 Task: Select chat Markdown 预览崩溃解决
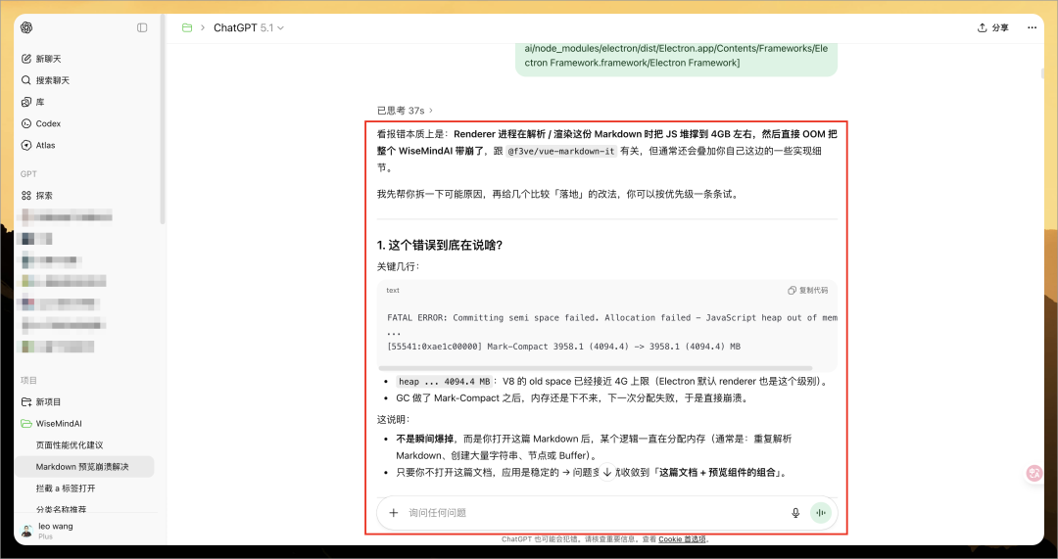[86, 467]
